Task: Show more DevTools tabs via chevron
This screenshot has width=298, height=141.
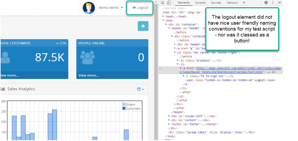Action: (244, 3)
